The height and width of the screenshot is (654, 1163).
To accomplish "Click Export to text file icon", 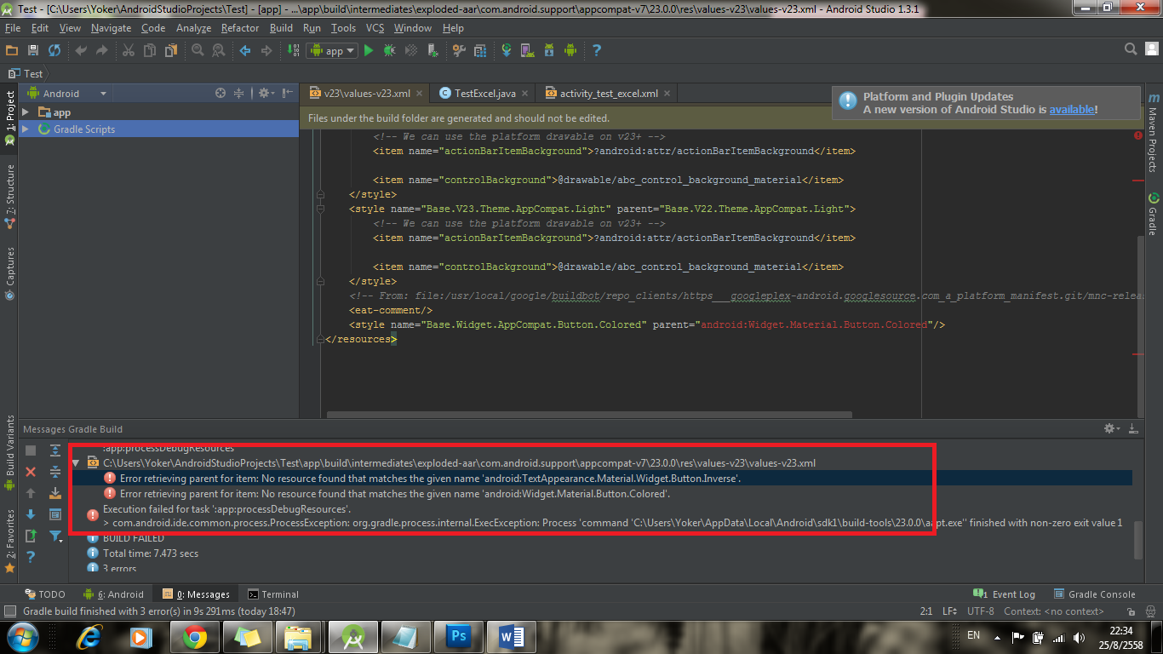I will [31, 536].
